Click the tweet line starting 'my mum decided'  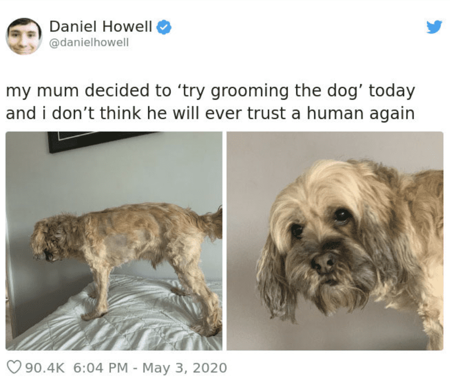pos(211,91)
